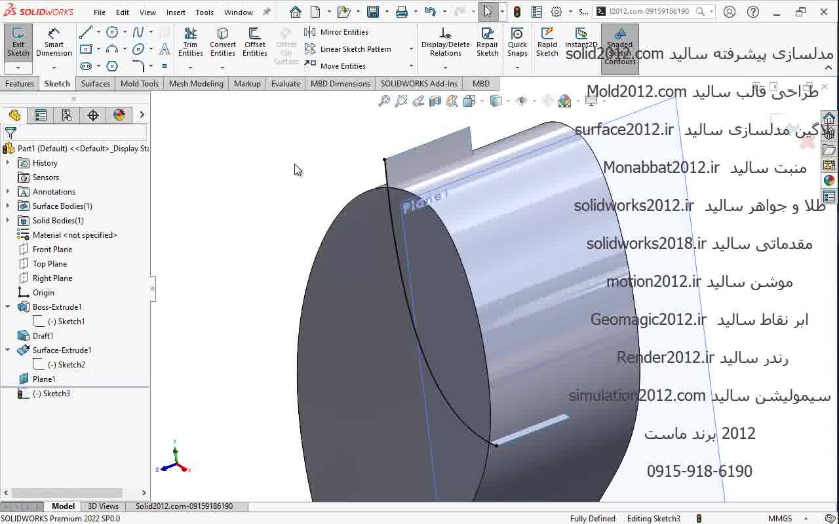Open the Tools menu
Image resolution: width=839 pixels, height=524 pixels.
tap(205, 12)
